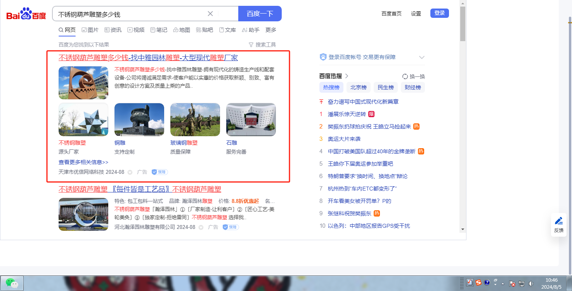Open 设置 in the page header
This screenshot has height=291, width=572.
(x=416, y=14)
